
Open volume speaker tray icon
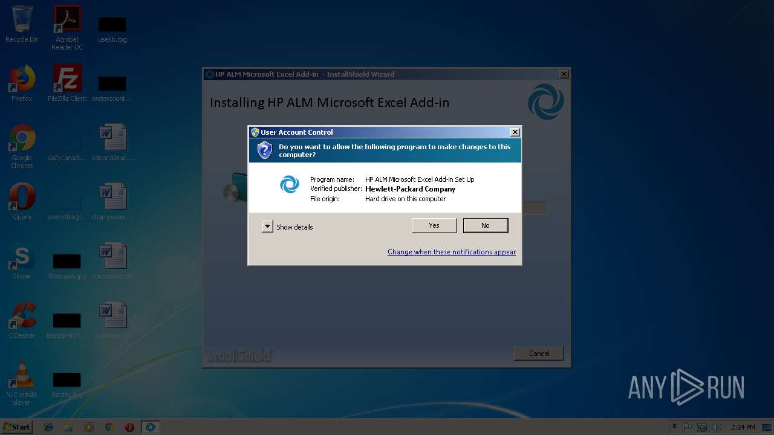coord(717,427)
